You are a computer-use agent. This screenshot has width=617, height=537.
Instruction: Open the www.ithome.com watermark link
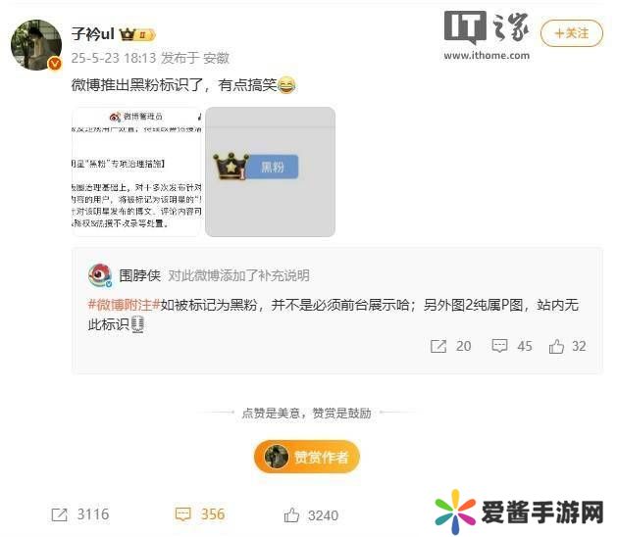[x=487, y=56]
